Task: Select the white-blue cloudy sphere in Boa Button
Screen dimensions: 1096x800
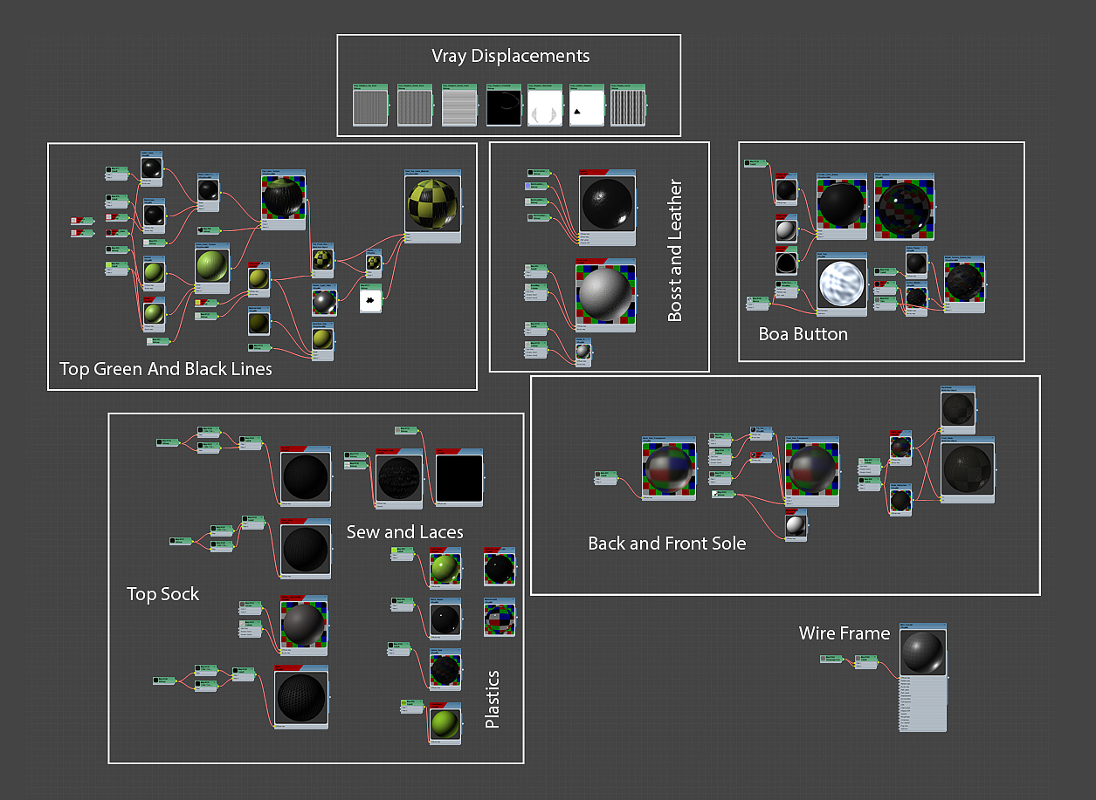Action: 843,284
